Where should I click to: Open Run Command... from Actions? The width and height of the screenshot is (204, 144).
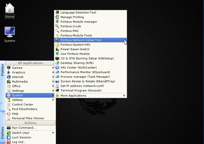(24, 128)
